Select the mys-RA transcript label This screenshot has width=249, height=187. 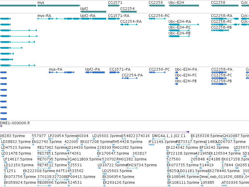44,16
